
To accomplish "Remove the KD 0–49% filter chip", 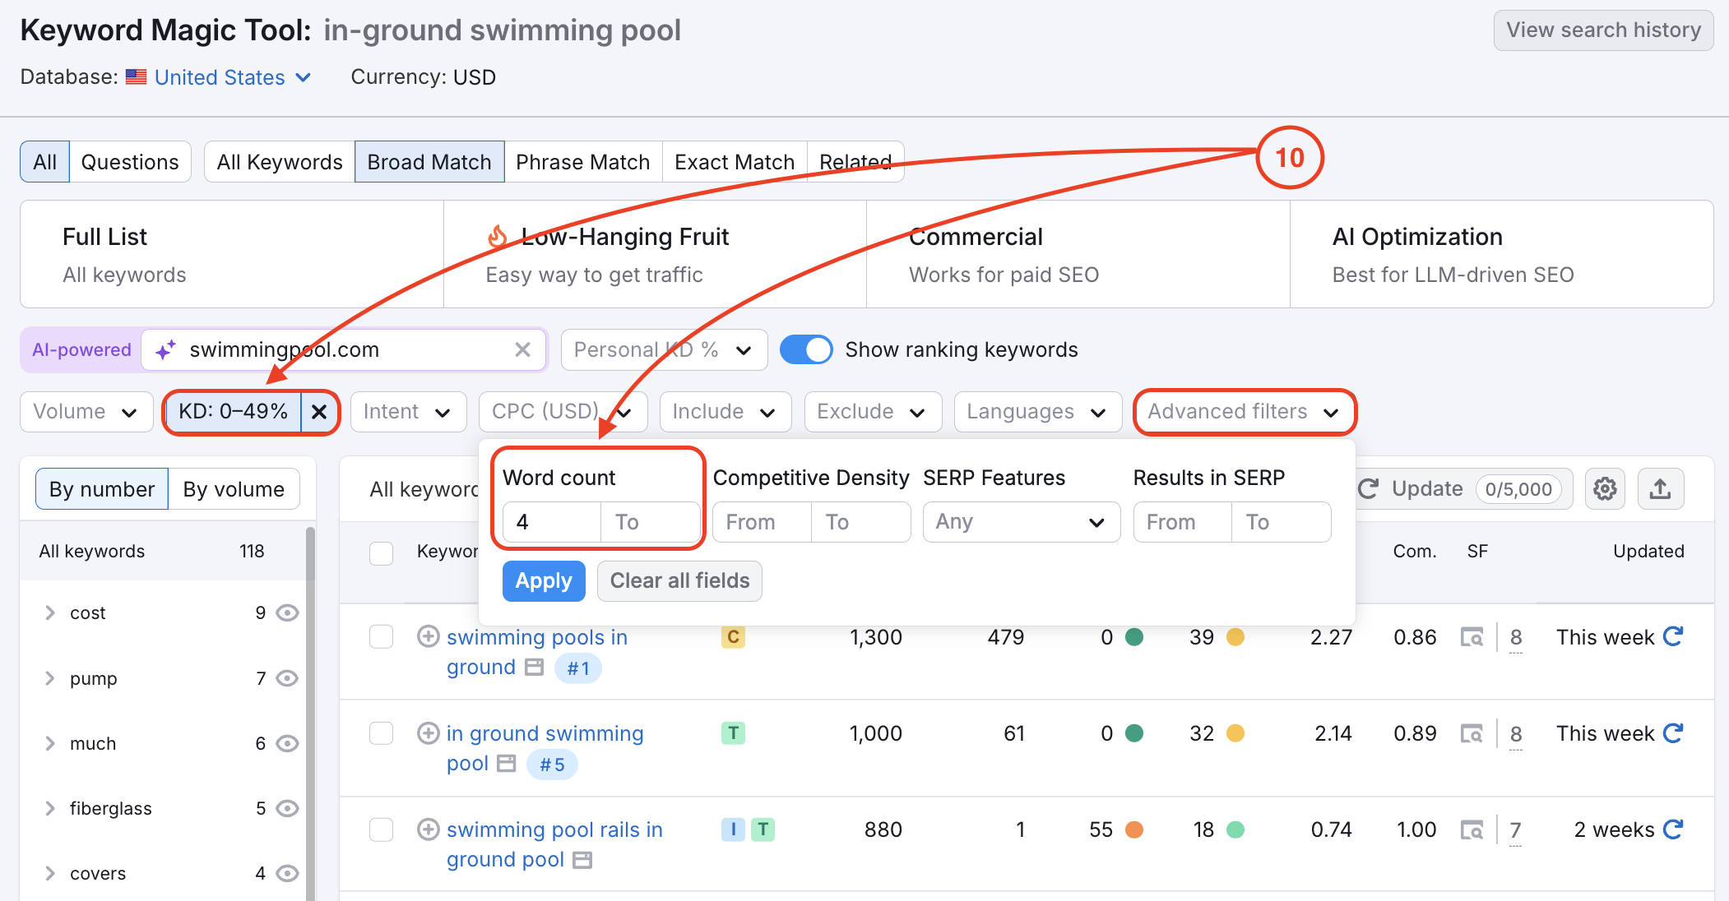I will (x=320, y=412).
